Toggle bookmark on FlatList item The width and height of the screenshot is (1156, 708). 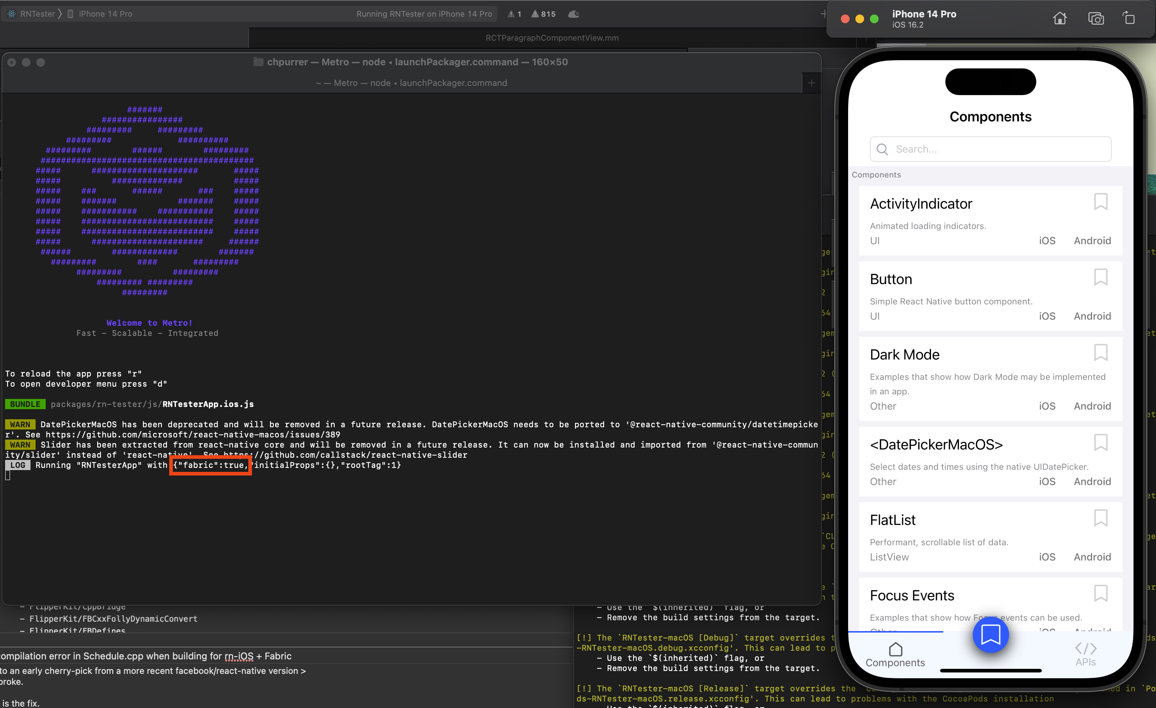pyautogui.click(x=1100, y=518)
